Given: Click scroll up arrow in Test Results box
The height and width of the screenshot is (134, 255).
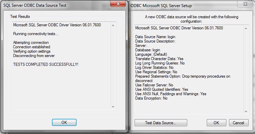Looking at the screenshot, I should (x=113, y=25).
